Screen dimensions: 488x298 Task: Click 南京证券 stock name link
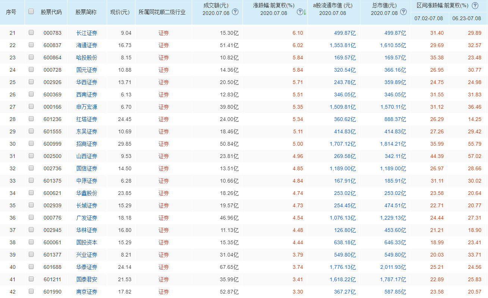[x=87, y=292]
